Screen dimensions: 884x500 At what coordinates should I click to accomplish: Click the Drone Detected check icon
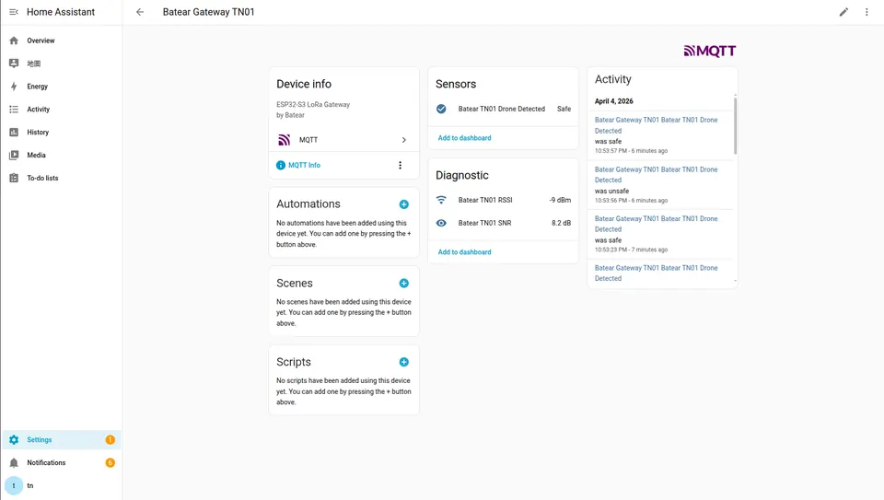click(441, 109)
